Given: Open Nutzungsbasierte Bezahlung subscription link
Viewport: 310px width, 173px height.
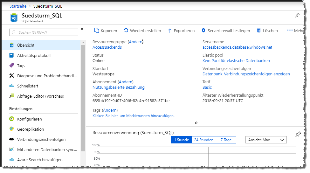Looking at the screenshot, I should tap(119, 87).
